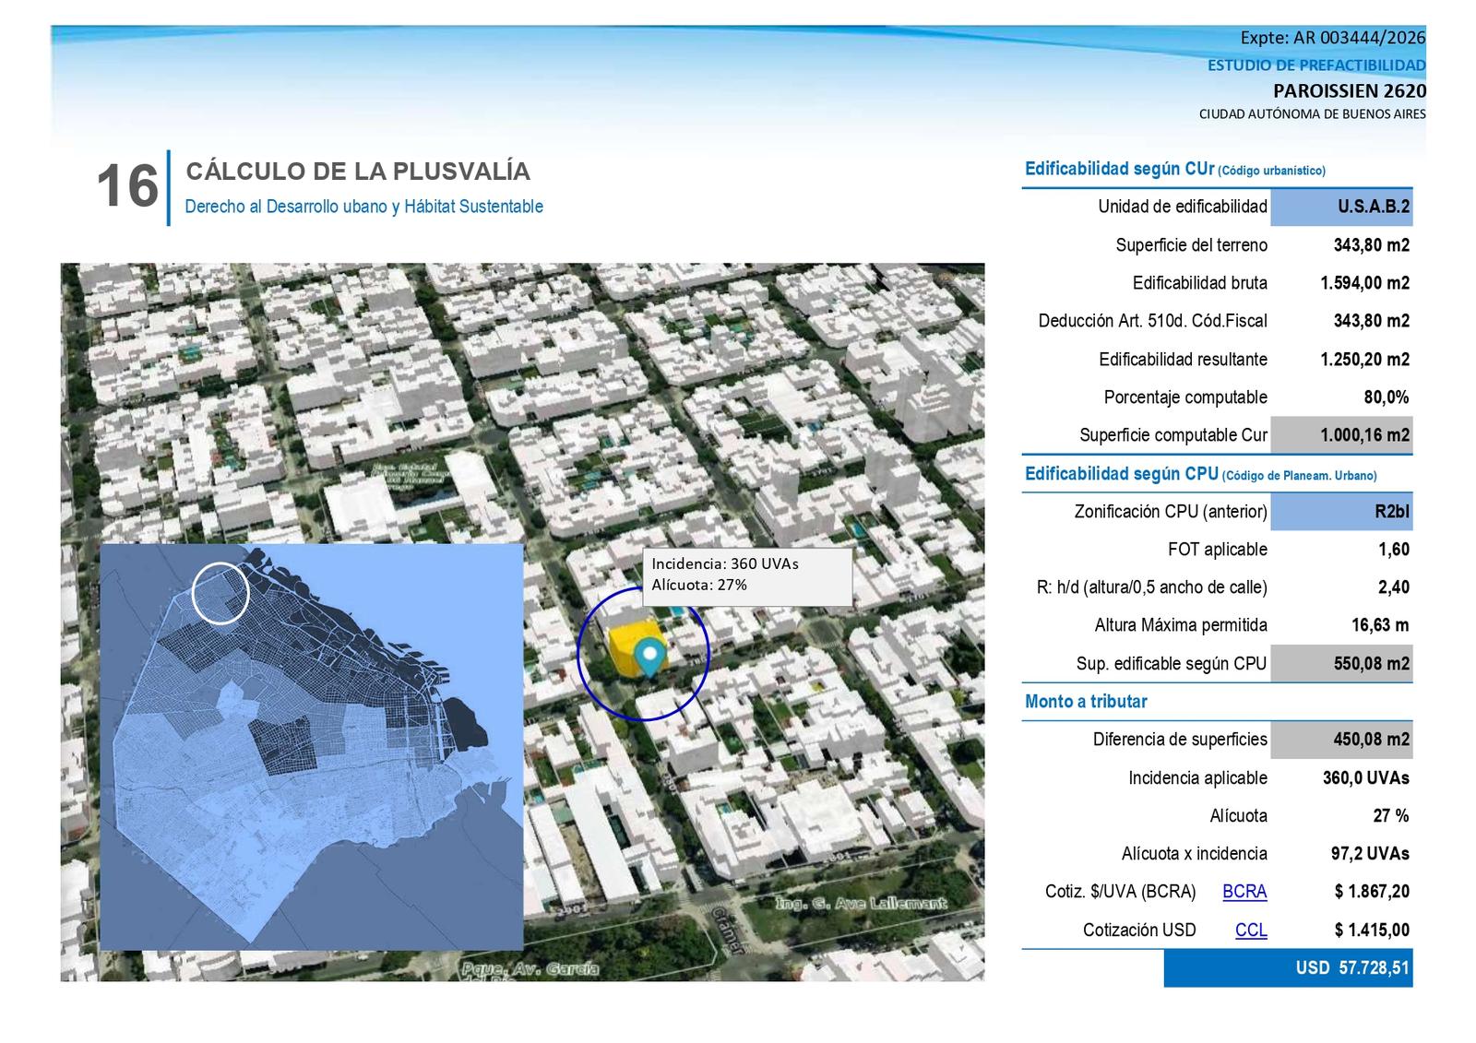Viewport: 1476px width, 1043px height.
Task: Click the Edificabilidad según CPU heading
Action: click(x=1200, y=475)
